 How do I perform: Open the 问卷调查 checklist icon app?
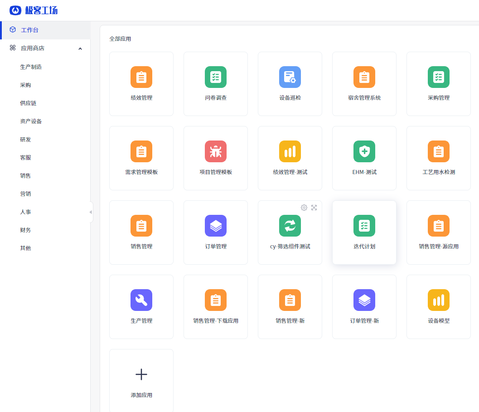216,77
